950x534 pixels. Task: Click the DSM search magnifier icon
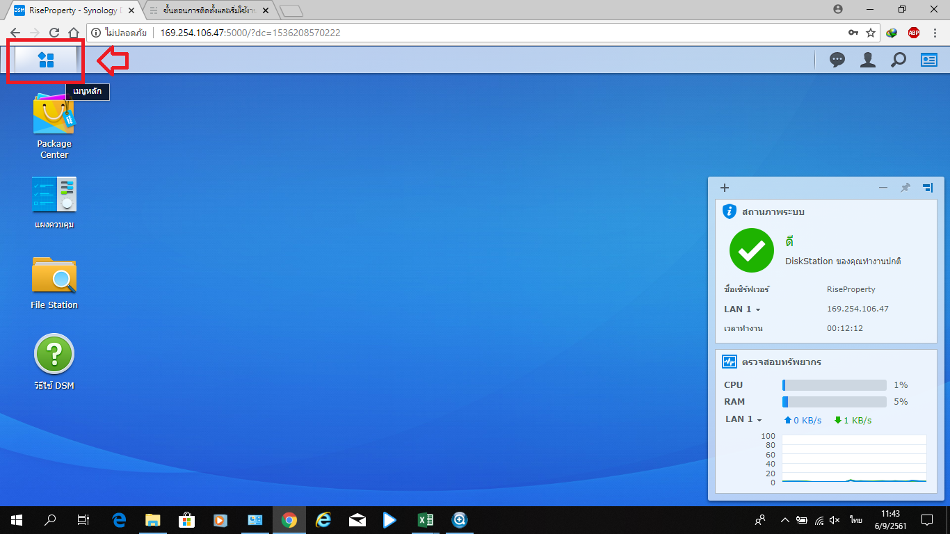coord(898,60)
